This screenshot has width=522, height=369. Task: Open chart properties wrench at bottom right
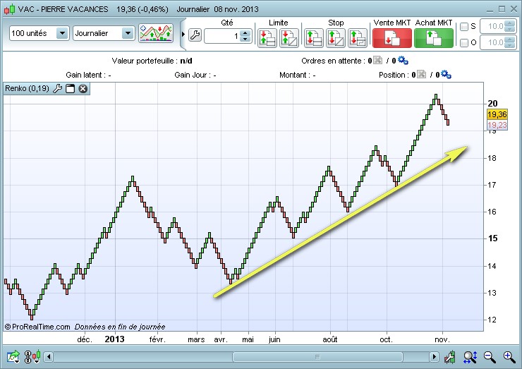click(x=450, y=357)
